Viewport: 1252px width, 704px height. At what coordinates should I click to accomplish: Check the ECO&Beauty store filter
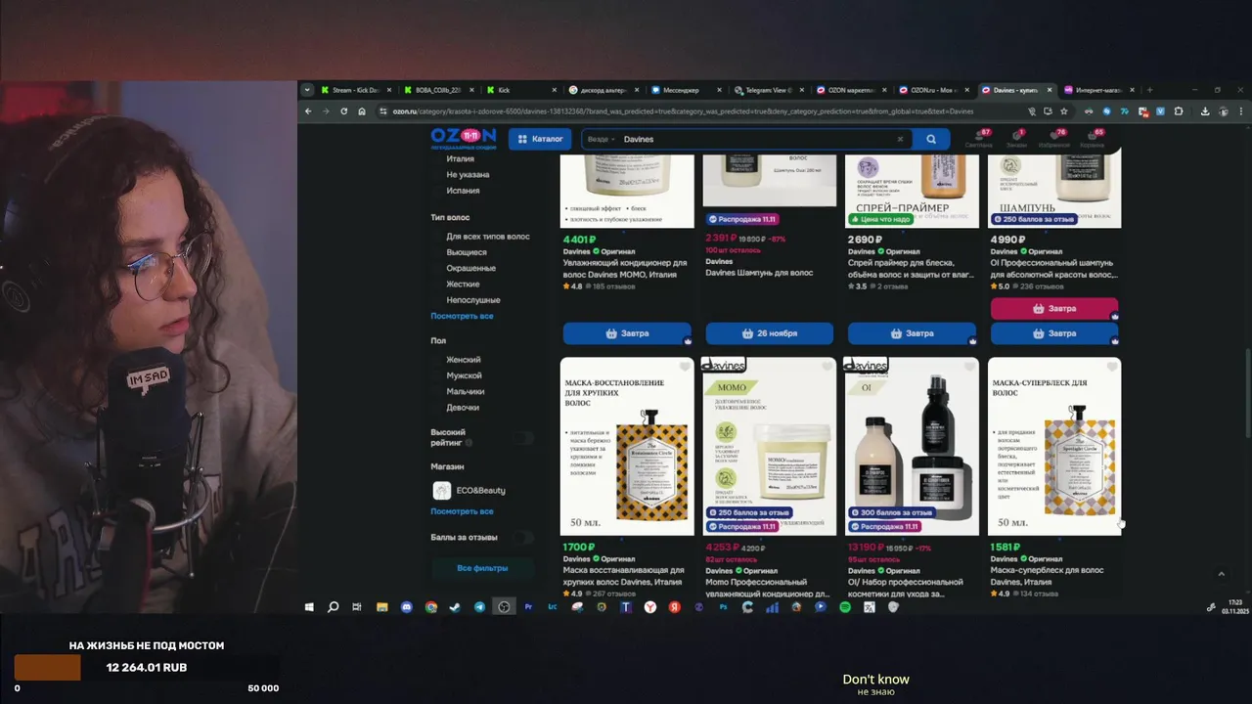click(x=469, y=490)
